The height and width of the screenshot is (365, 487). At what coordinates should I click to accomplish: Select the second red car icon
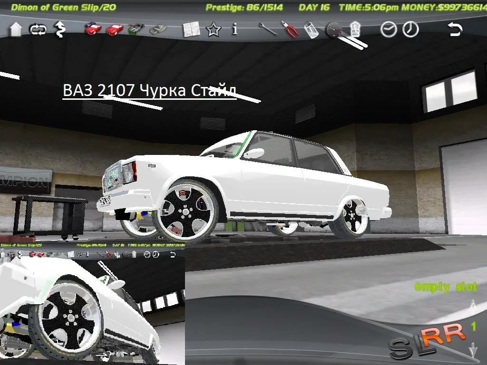coord(115,30)
